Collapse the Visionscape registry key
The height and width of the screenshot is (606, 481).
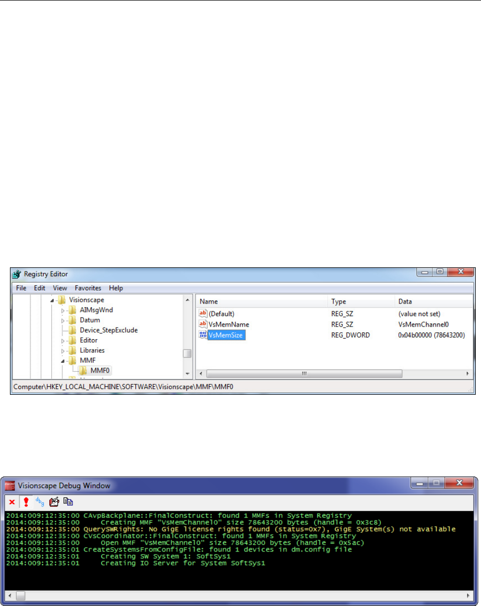52,300
